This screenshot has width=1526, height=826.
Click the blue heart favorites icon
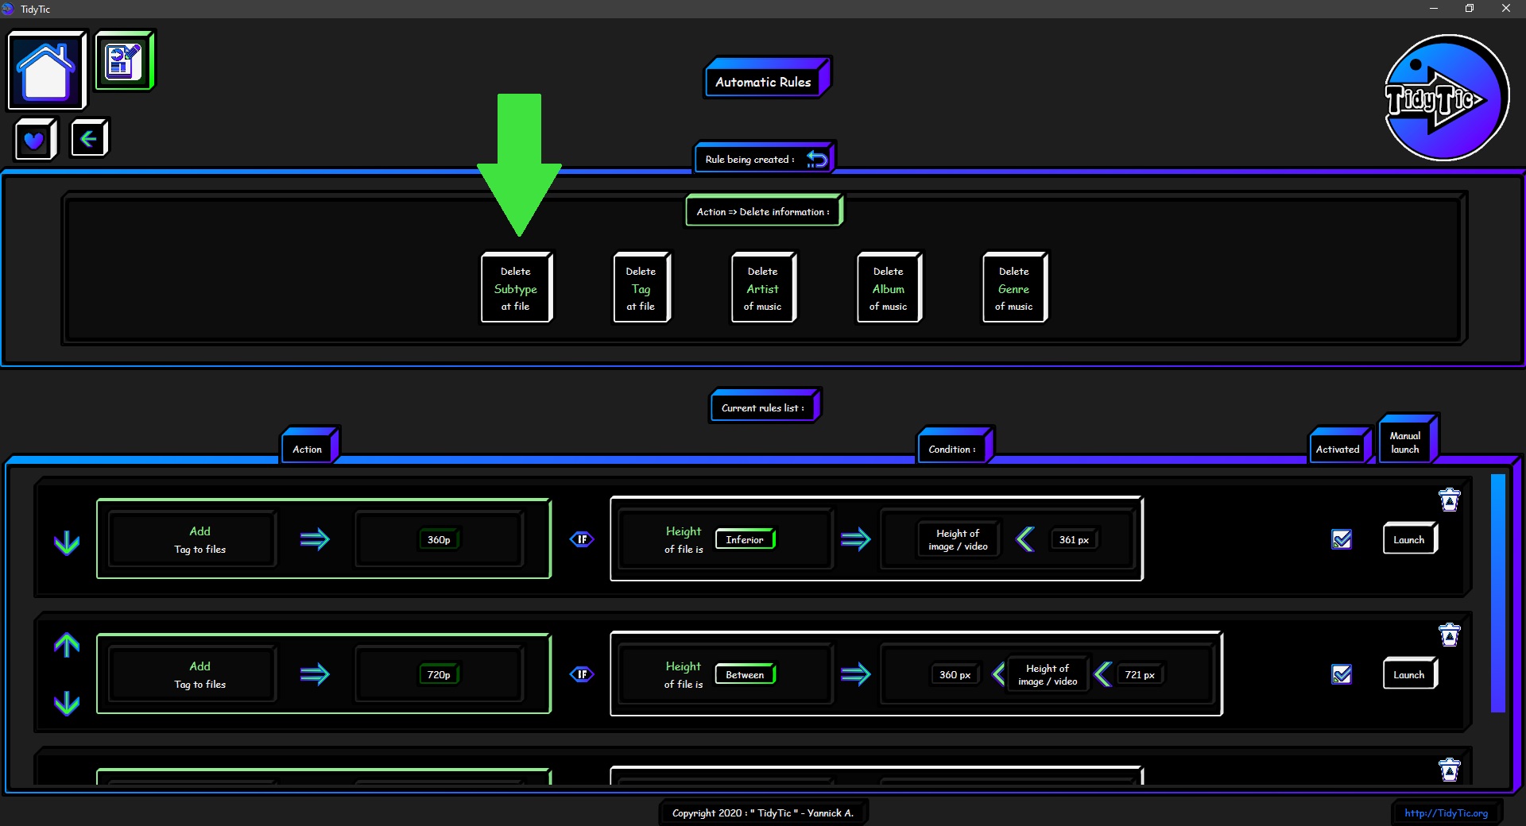click(34, 141)
